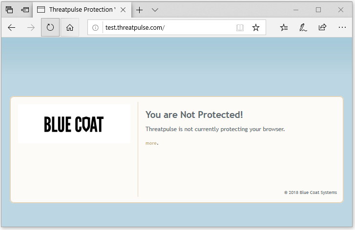Image resolution: width=355 pixels, height=230 pixels.
Task: Click the Blue Coat logo
Action: [74, 124]
